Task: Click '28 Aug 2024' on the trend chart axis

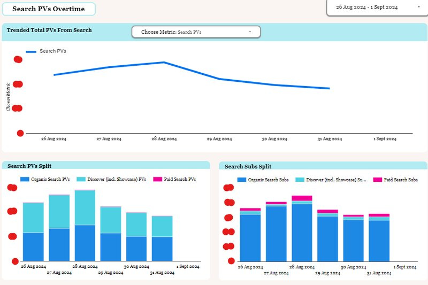Action: pyautogui.click(x=164, y=139)
